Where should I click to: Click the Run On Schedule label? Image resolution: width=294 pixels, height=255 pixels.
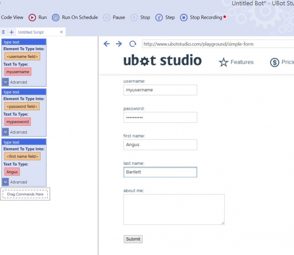(80, 17)
